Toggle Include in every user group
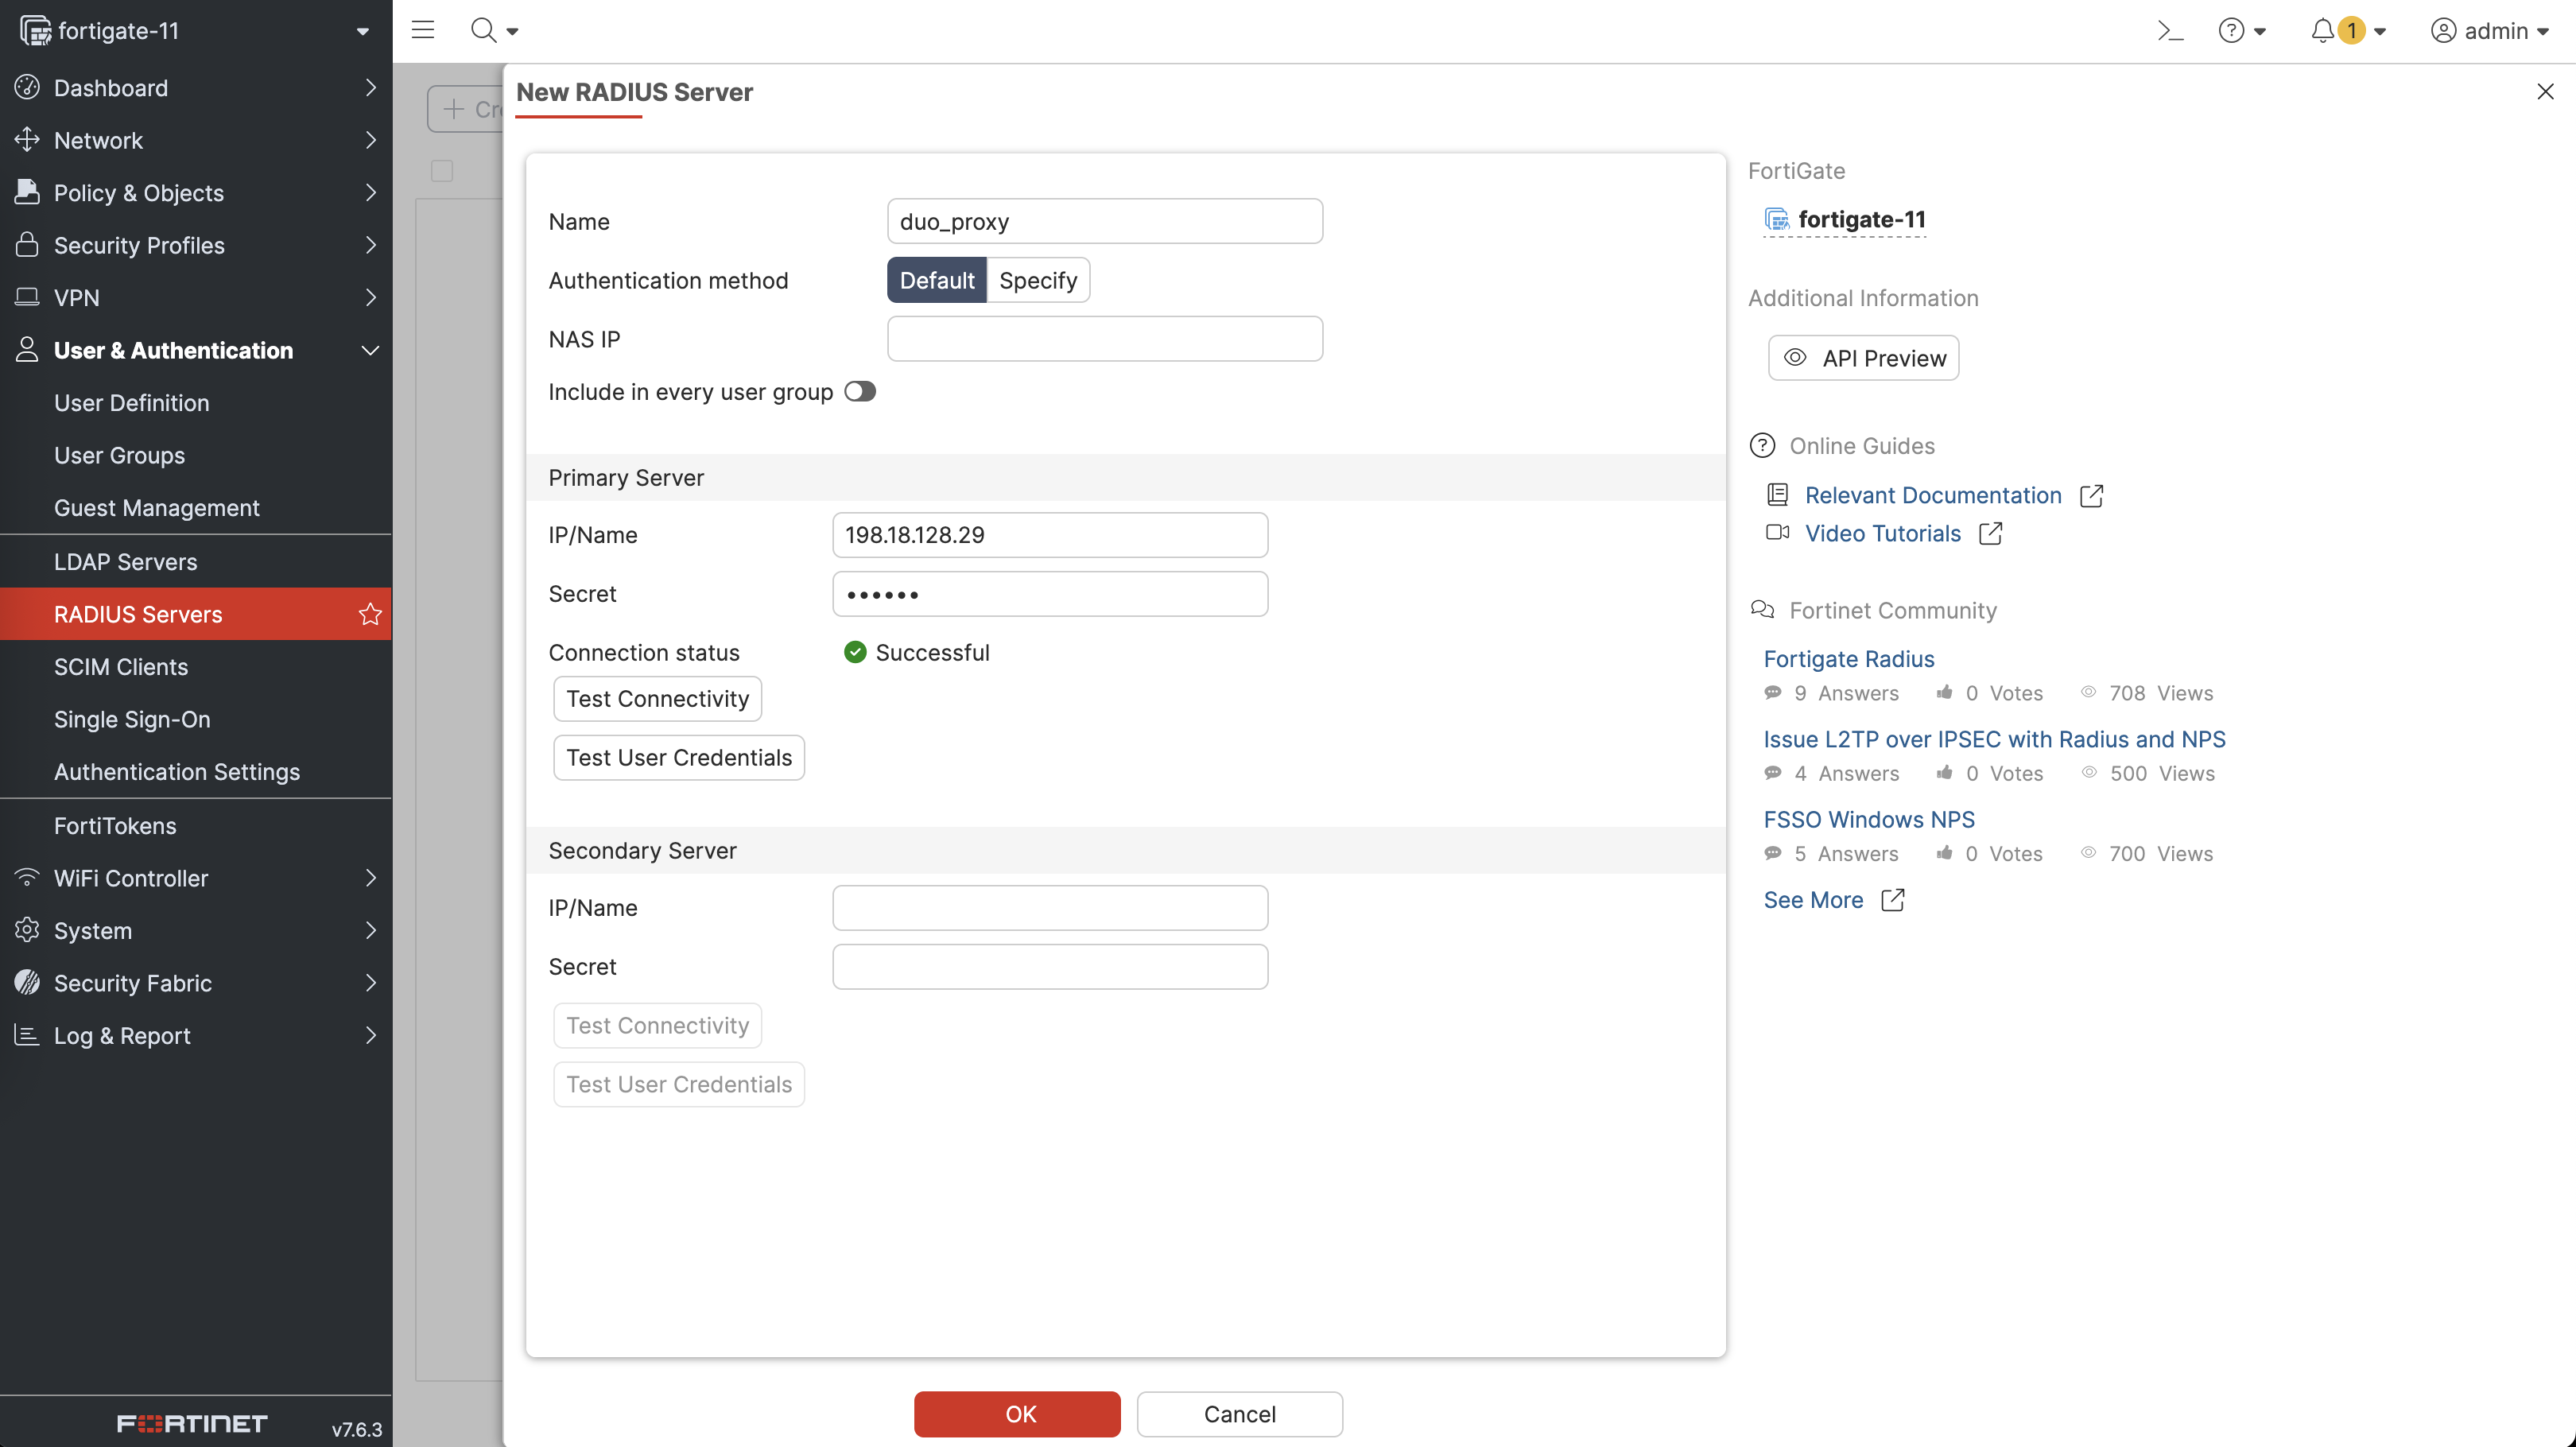 [x=859, y=391]
